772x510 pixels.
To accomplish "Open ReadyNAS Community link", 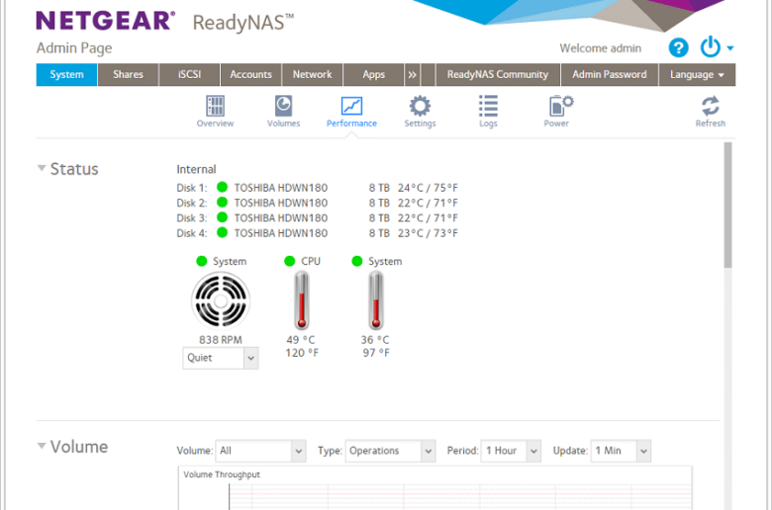I will coord(498,75).
